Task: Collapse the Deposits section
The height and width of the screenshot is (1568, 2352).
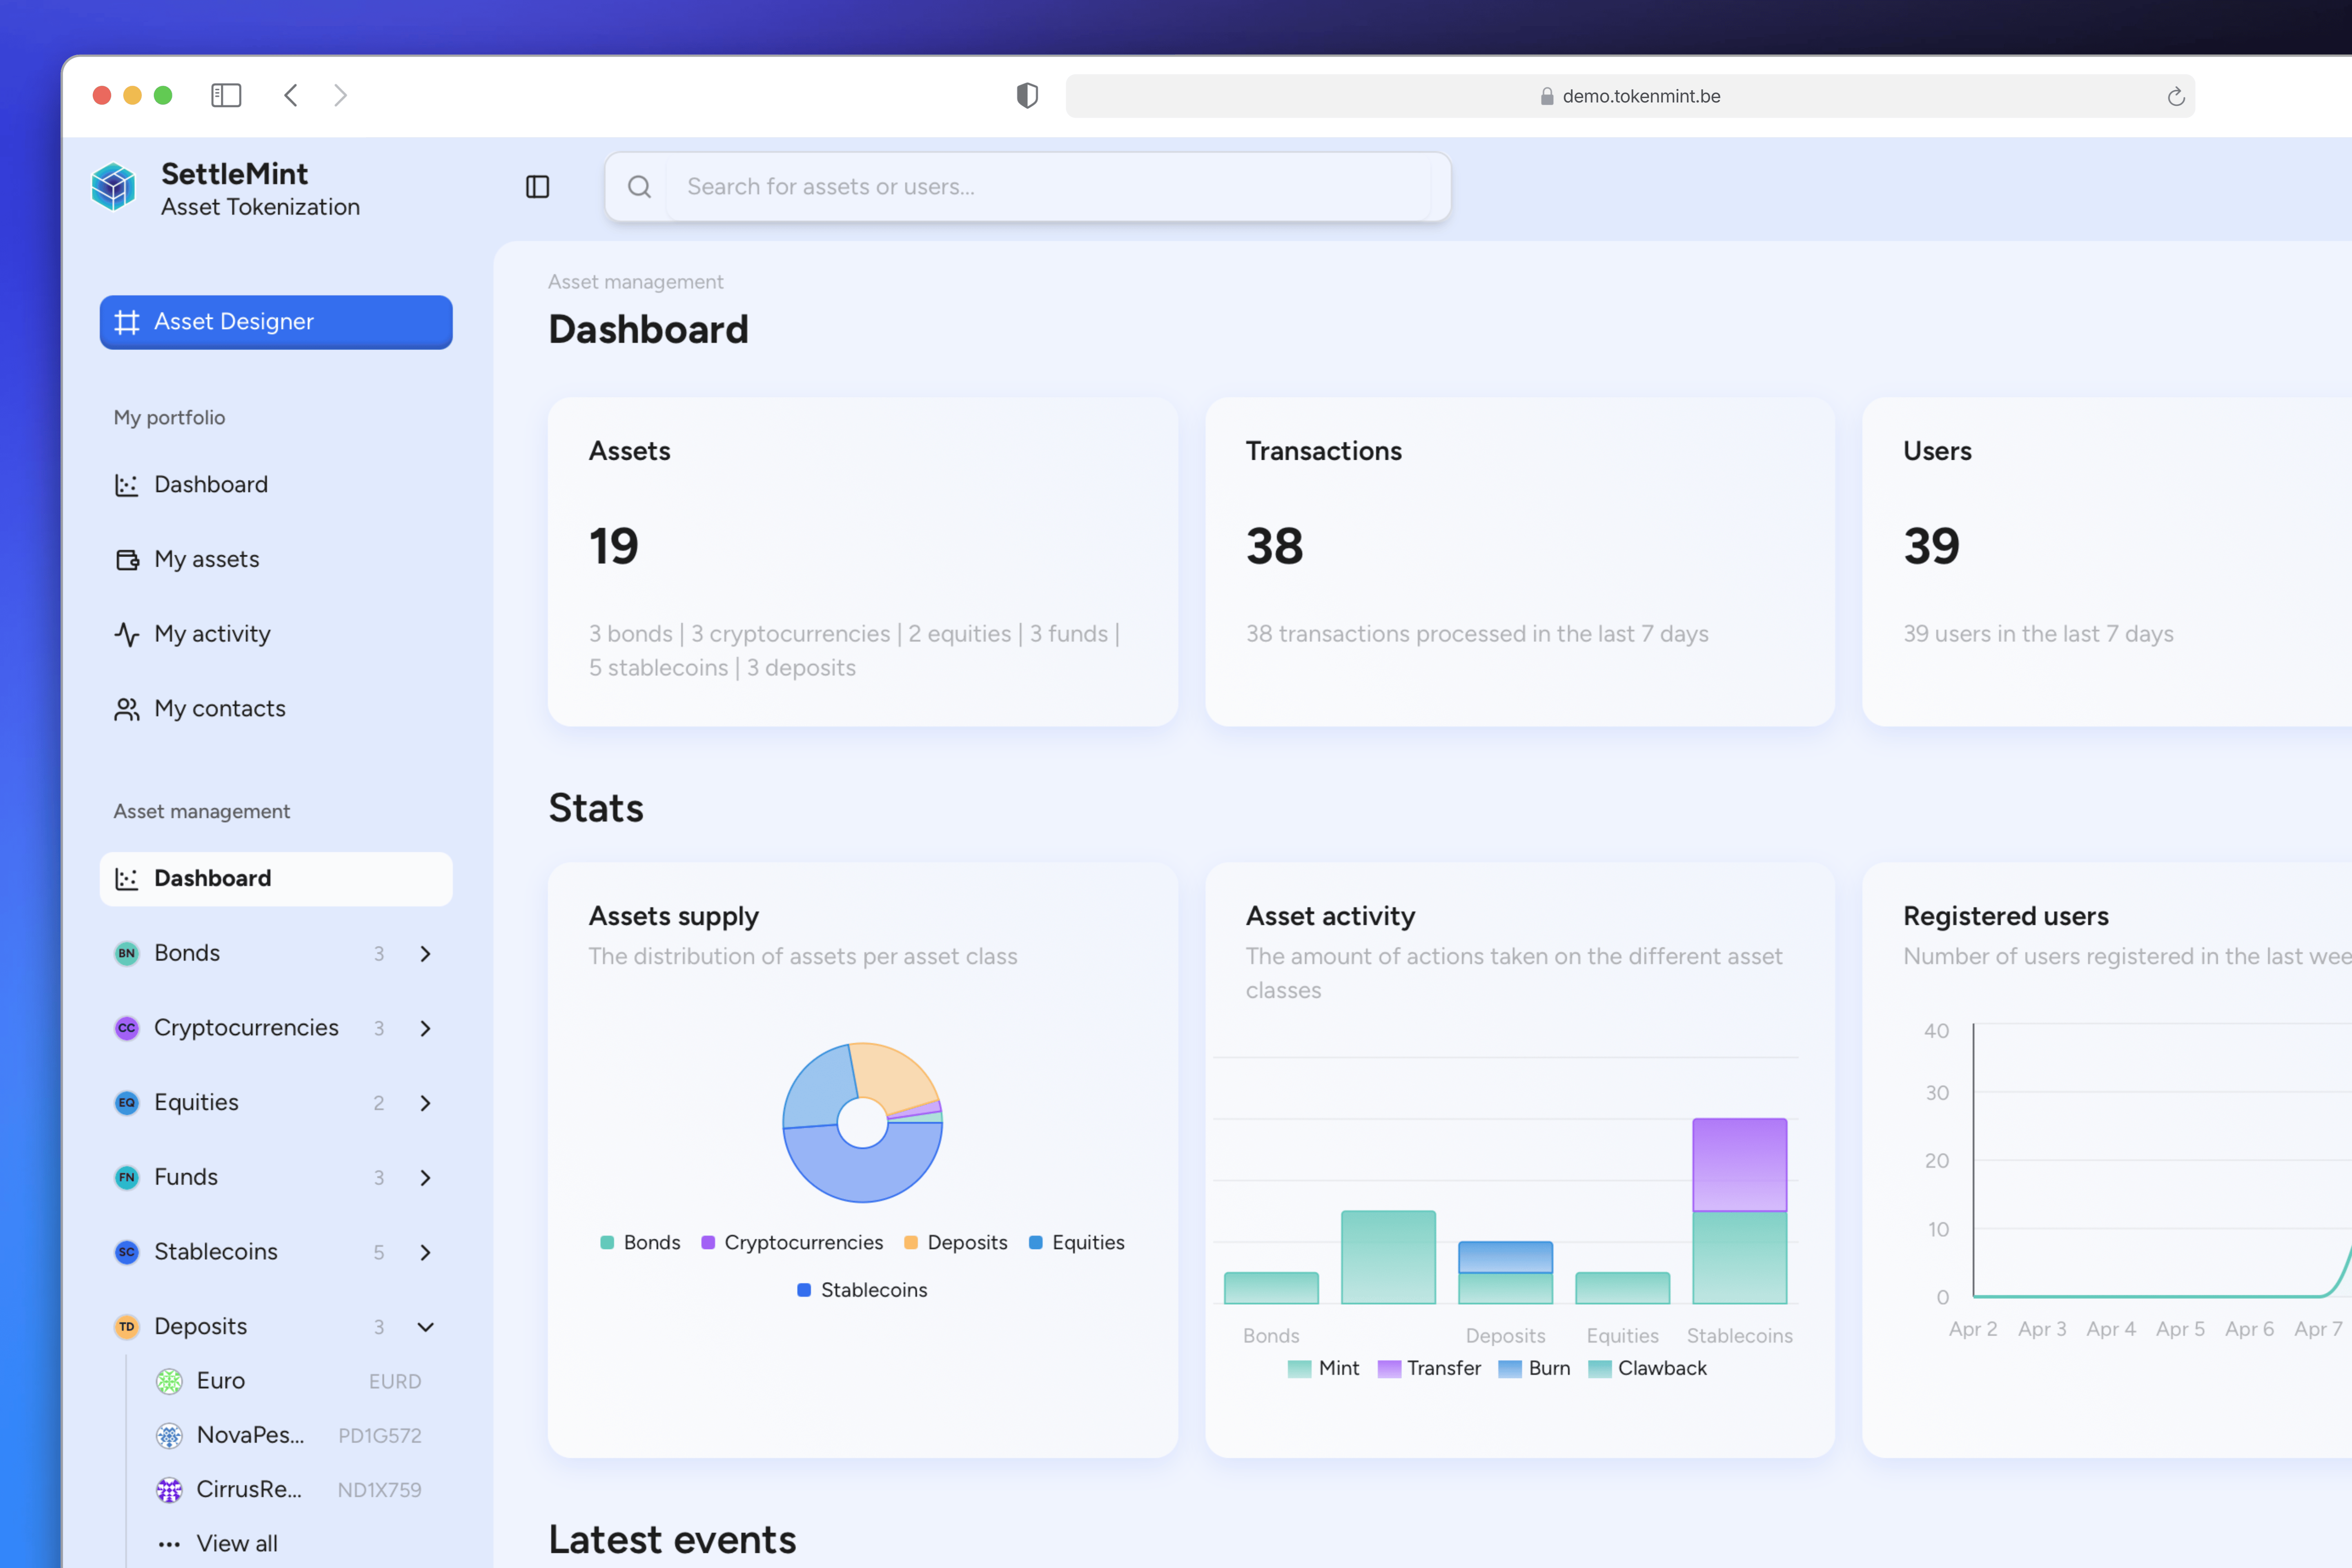Action: coord(425,1327)
